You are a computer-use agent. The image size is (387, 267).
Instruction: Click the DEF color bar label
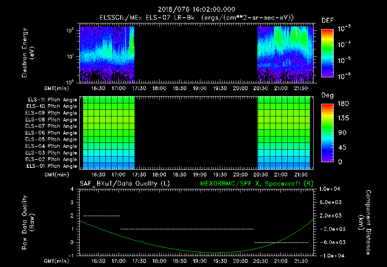[x=328, y=20]
